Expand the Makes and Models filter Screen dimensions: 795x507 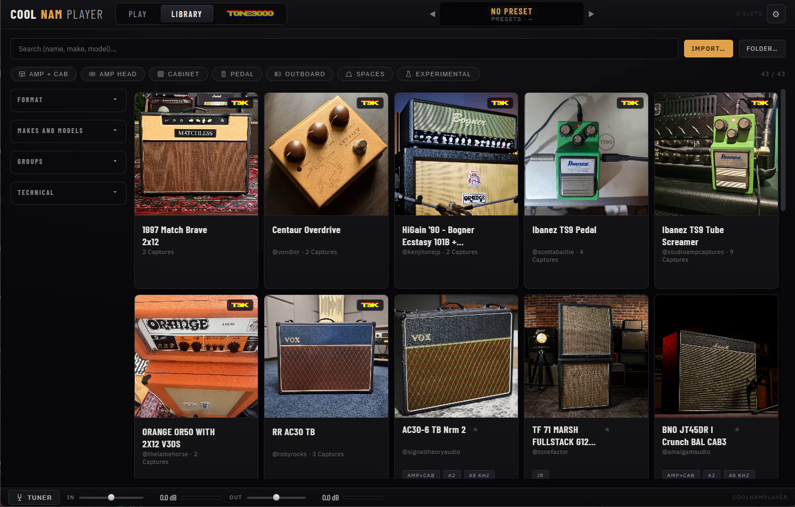[x=68, y=131]
